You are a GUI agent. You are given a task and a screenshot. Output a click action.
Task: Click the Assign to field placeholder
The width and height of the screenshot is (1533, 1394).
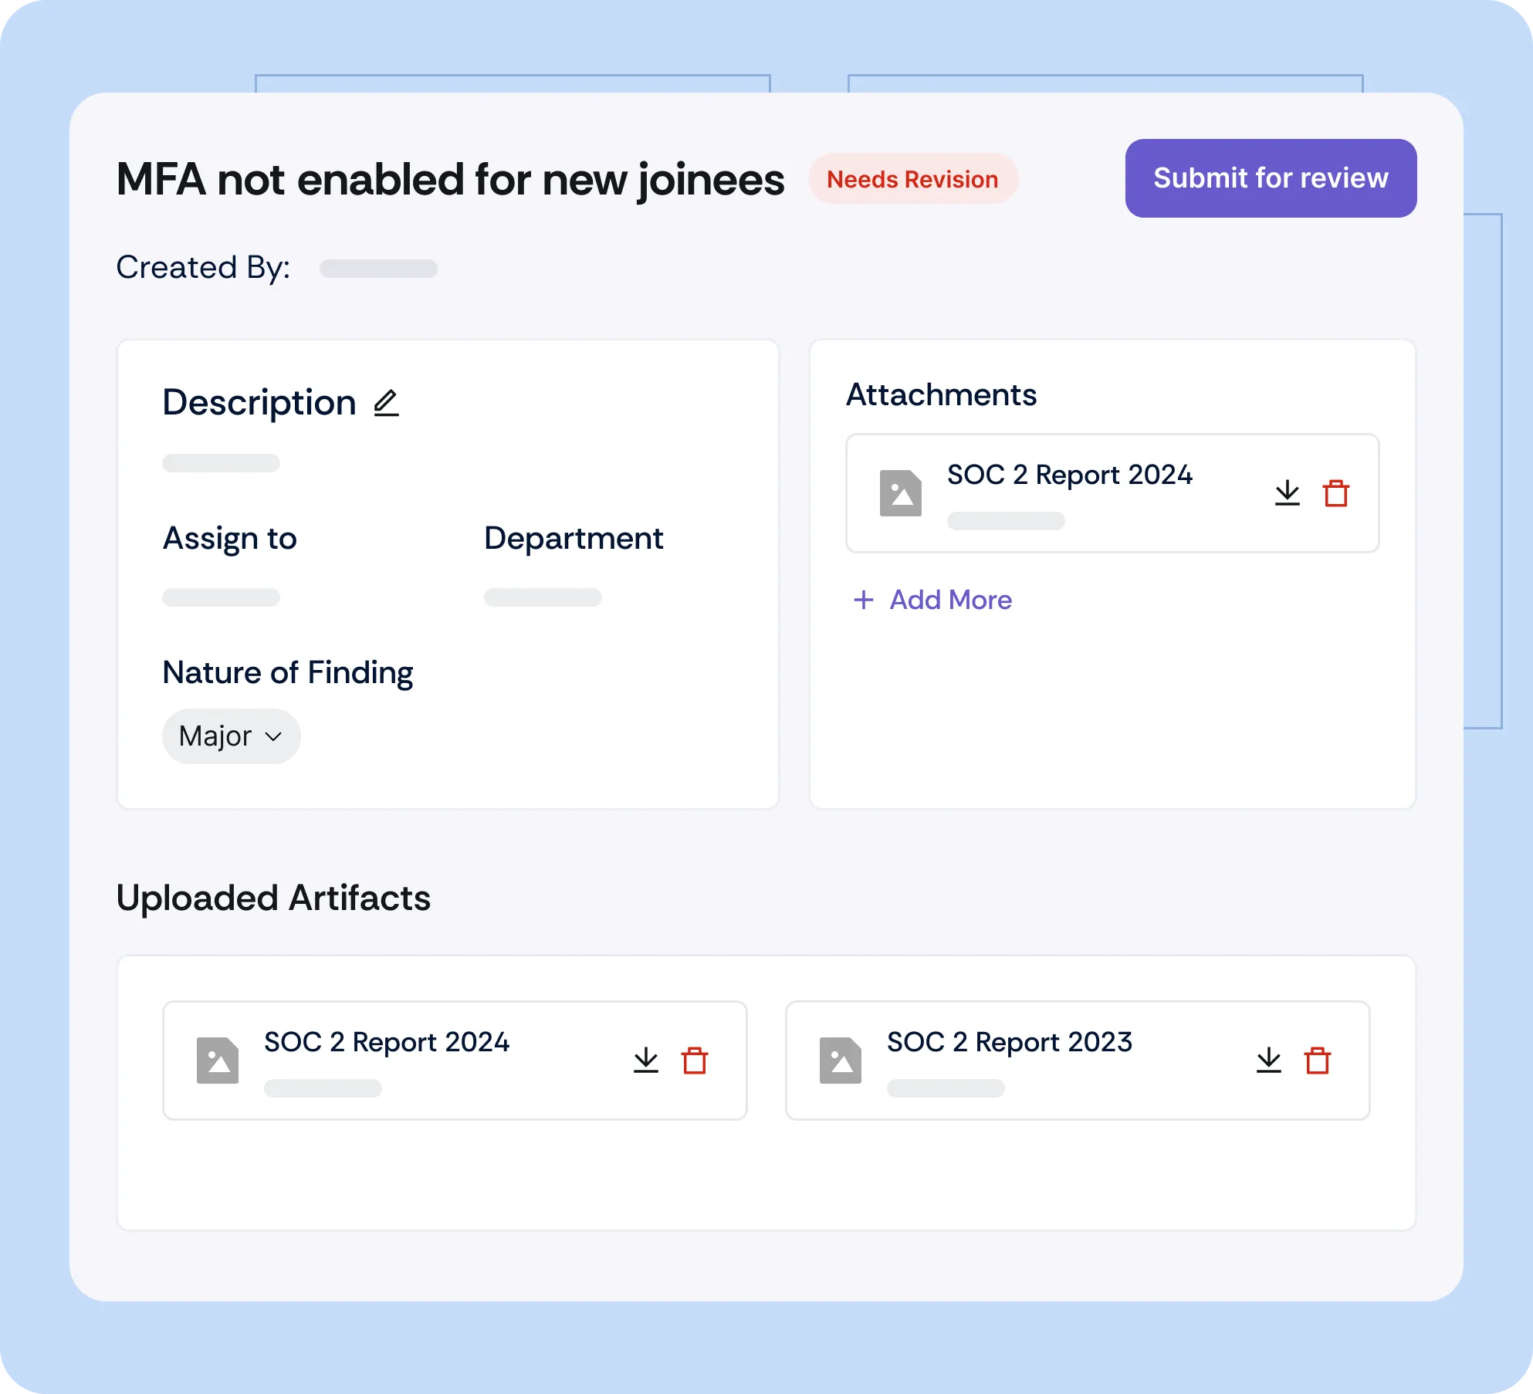pyautogui.click(x=221, y=597)
